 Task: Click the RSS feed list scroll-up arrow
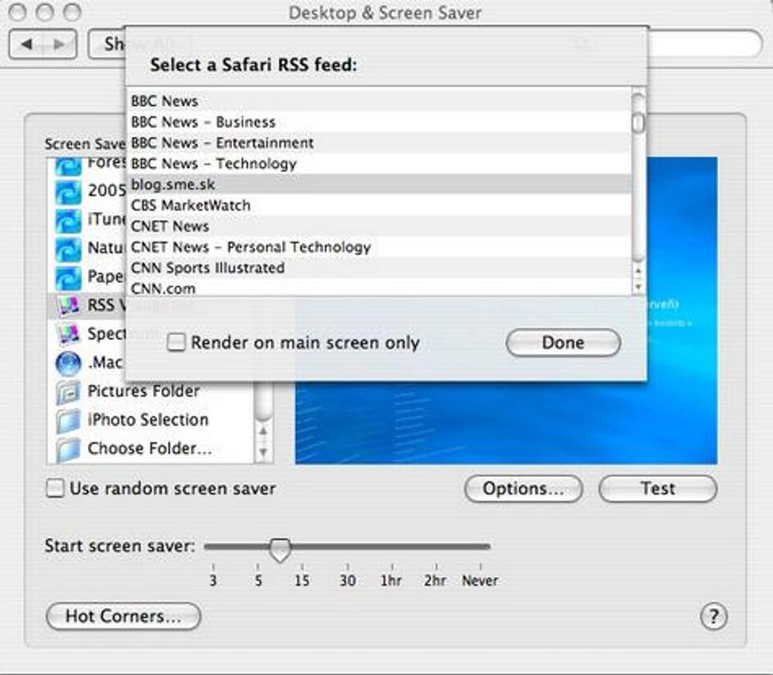tap(638, 271)
